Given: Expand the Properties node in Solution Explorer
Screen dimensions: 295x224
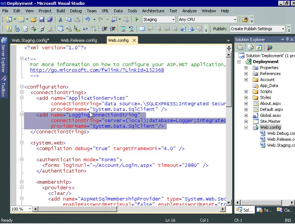Looking at the screenshot, I should (246, 68).
